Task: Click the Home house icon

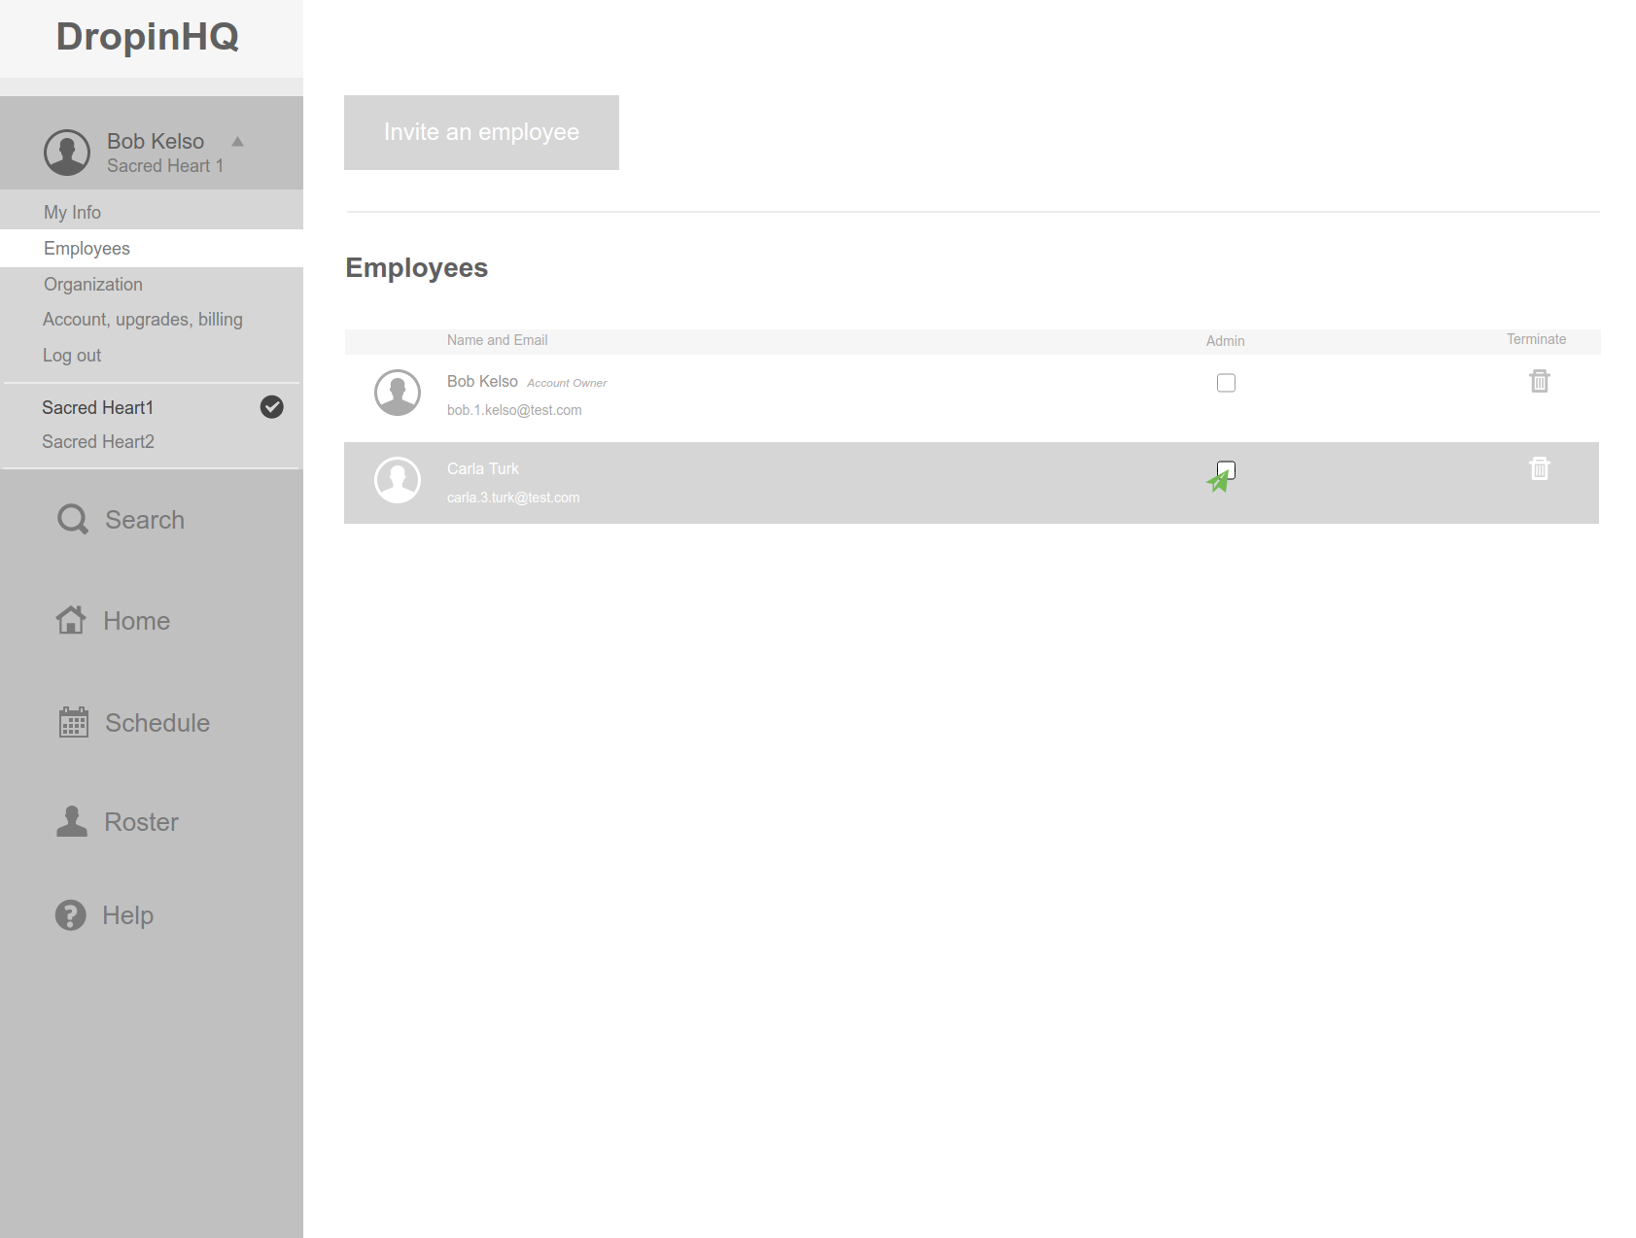Action: [71, 620]
